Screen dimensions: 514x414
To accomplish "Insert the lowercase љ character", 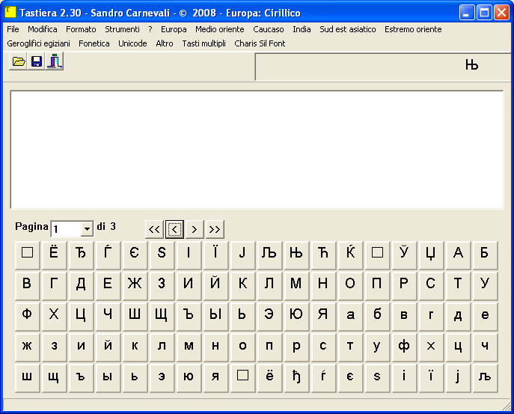I will tap(485, 378).
